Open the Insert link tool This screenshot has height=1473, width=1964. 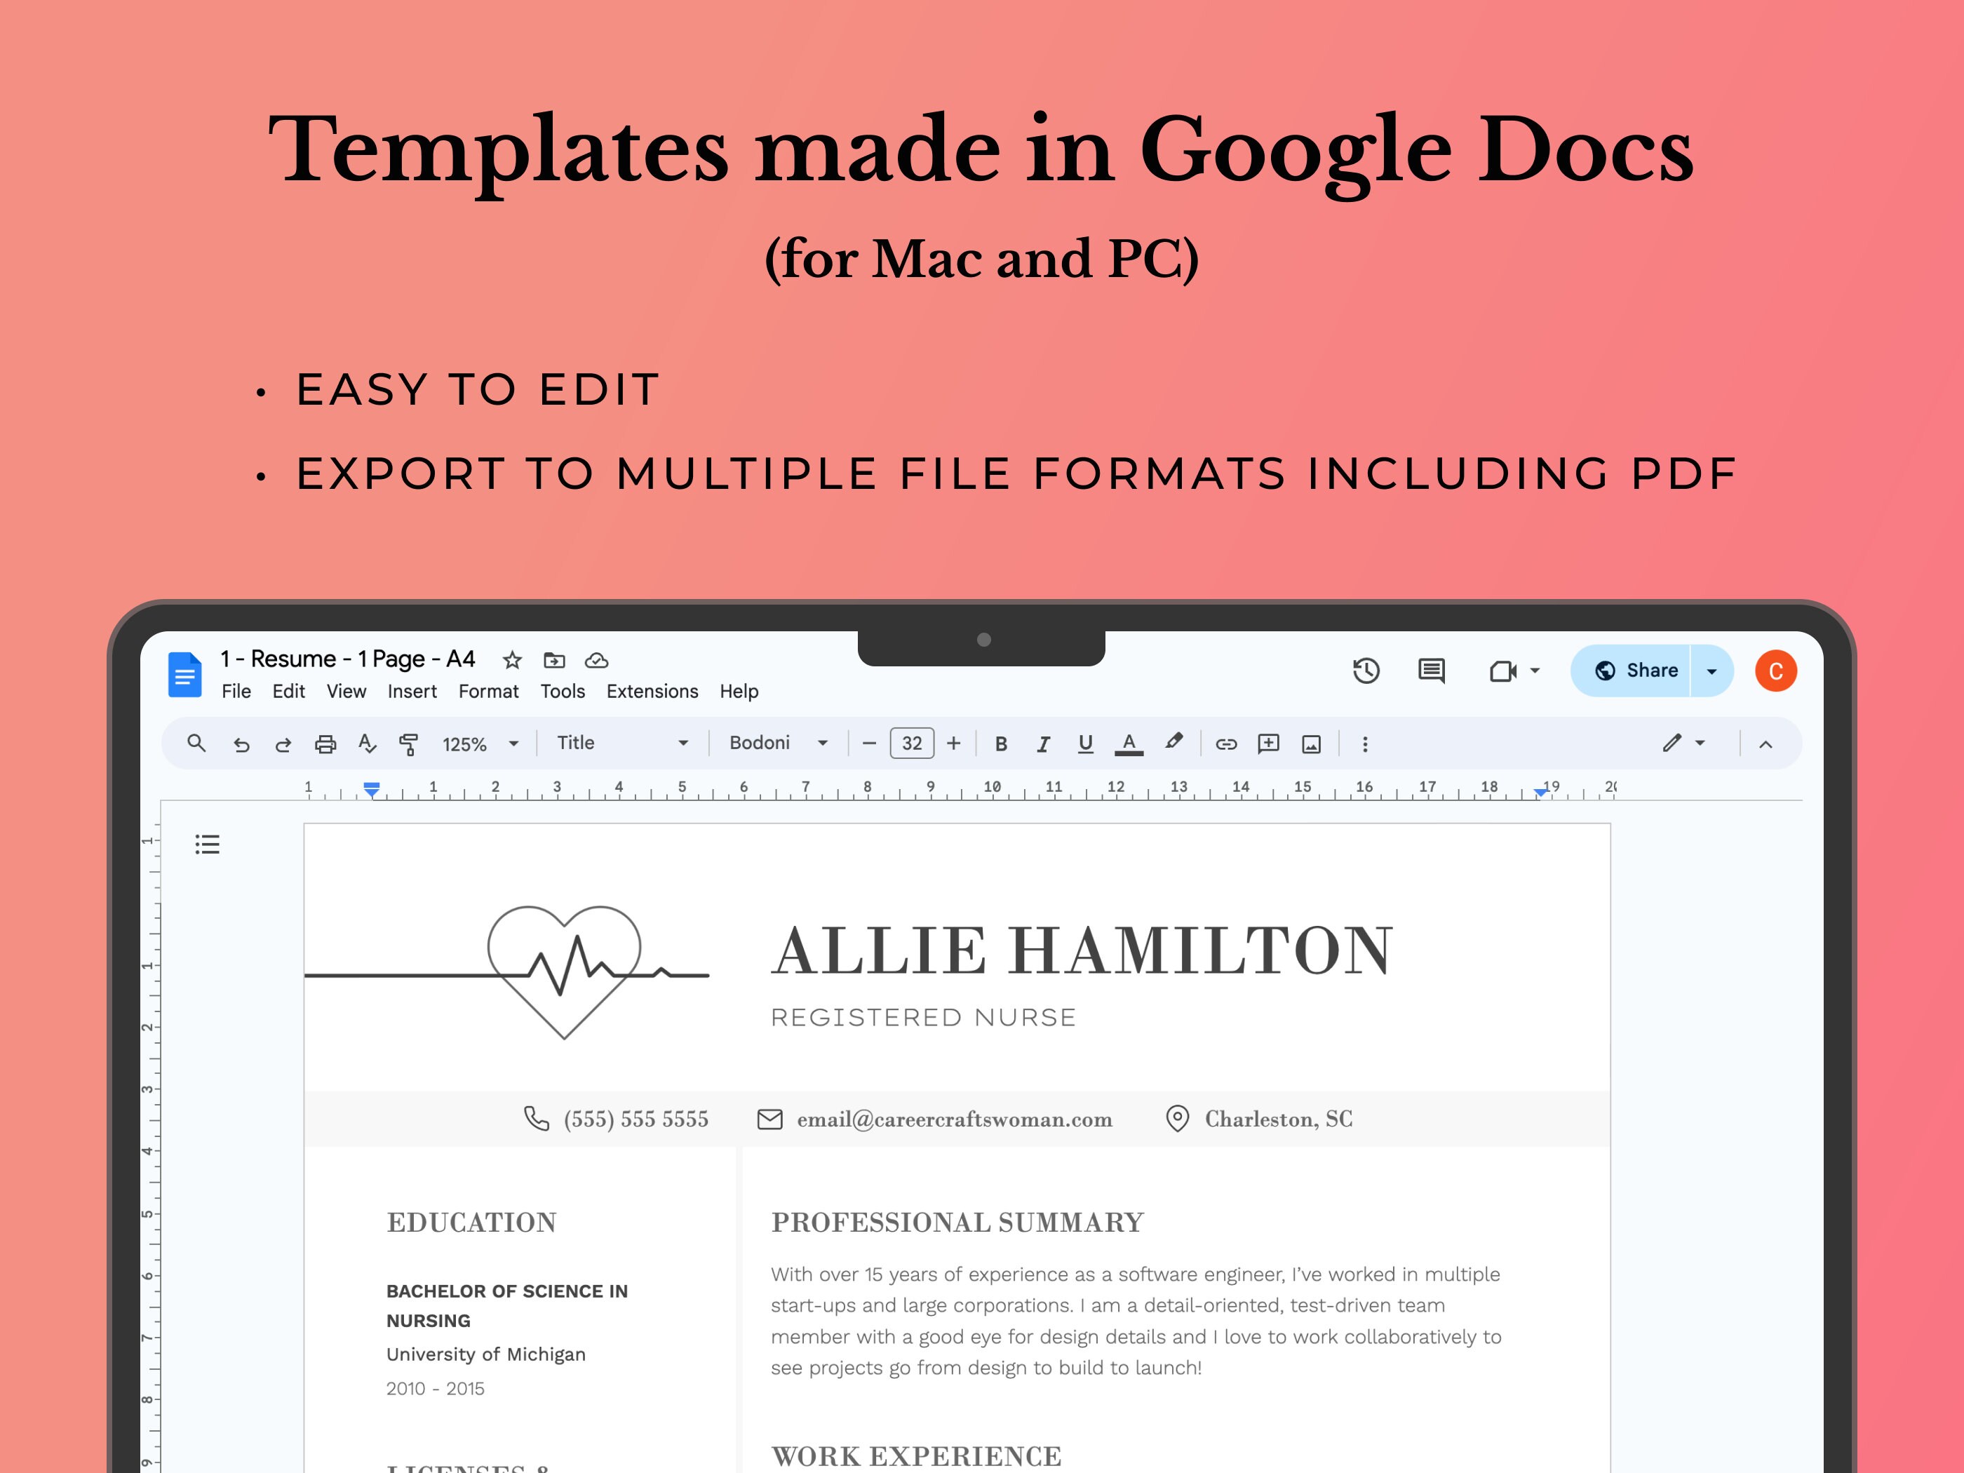1227,743
